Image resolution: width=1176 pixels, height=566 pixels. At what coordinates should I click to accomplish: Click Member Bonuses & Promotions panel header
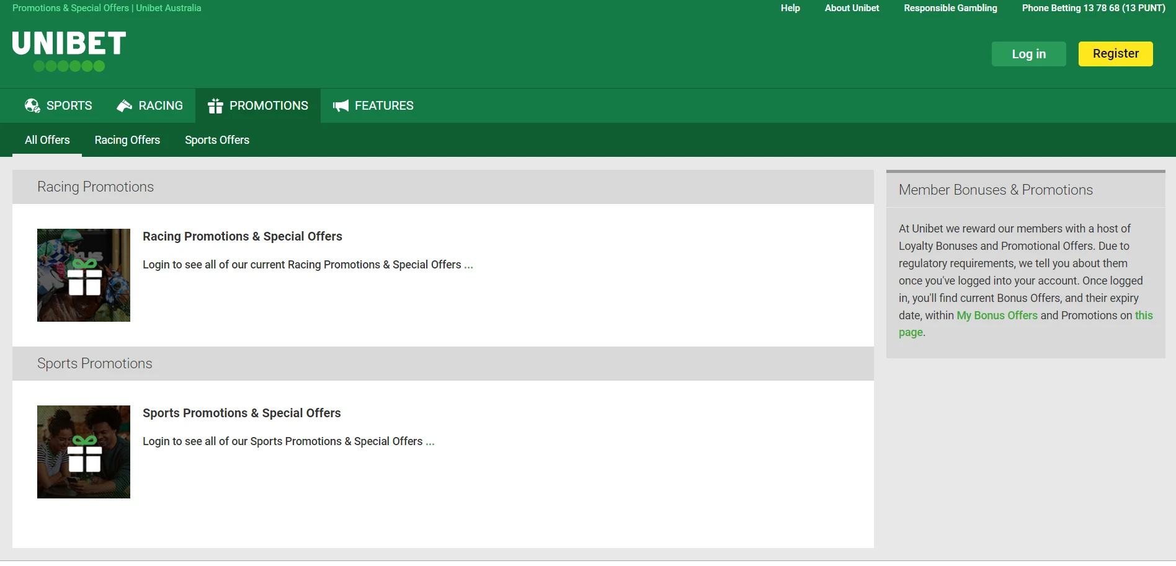[1026, 190]
